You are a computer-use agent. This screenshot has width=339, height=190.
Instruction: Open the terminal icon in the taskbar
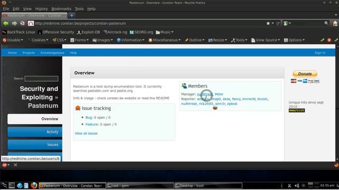pos(12,185)
